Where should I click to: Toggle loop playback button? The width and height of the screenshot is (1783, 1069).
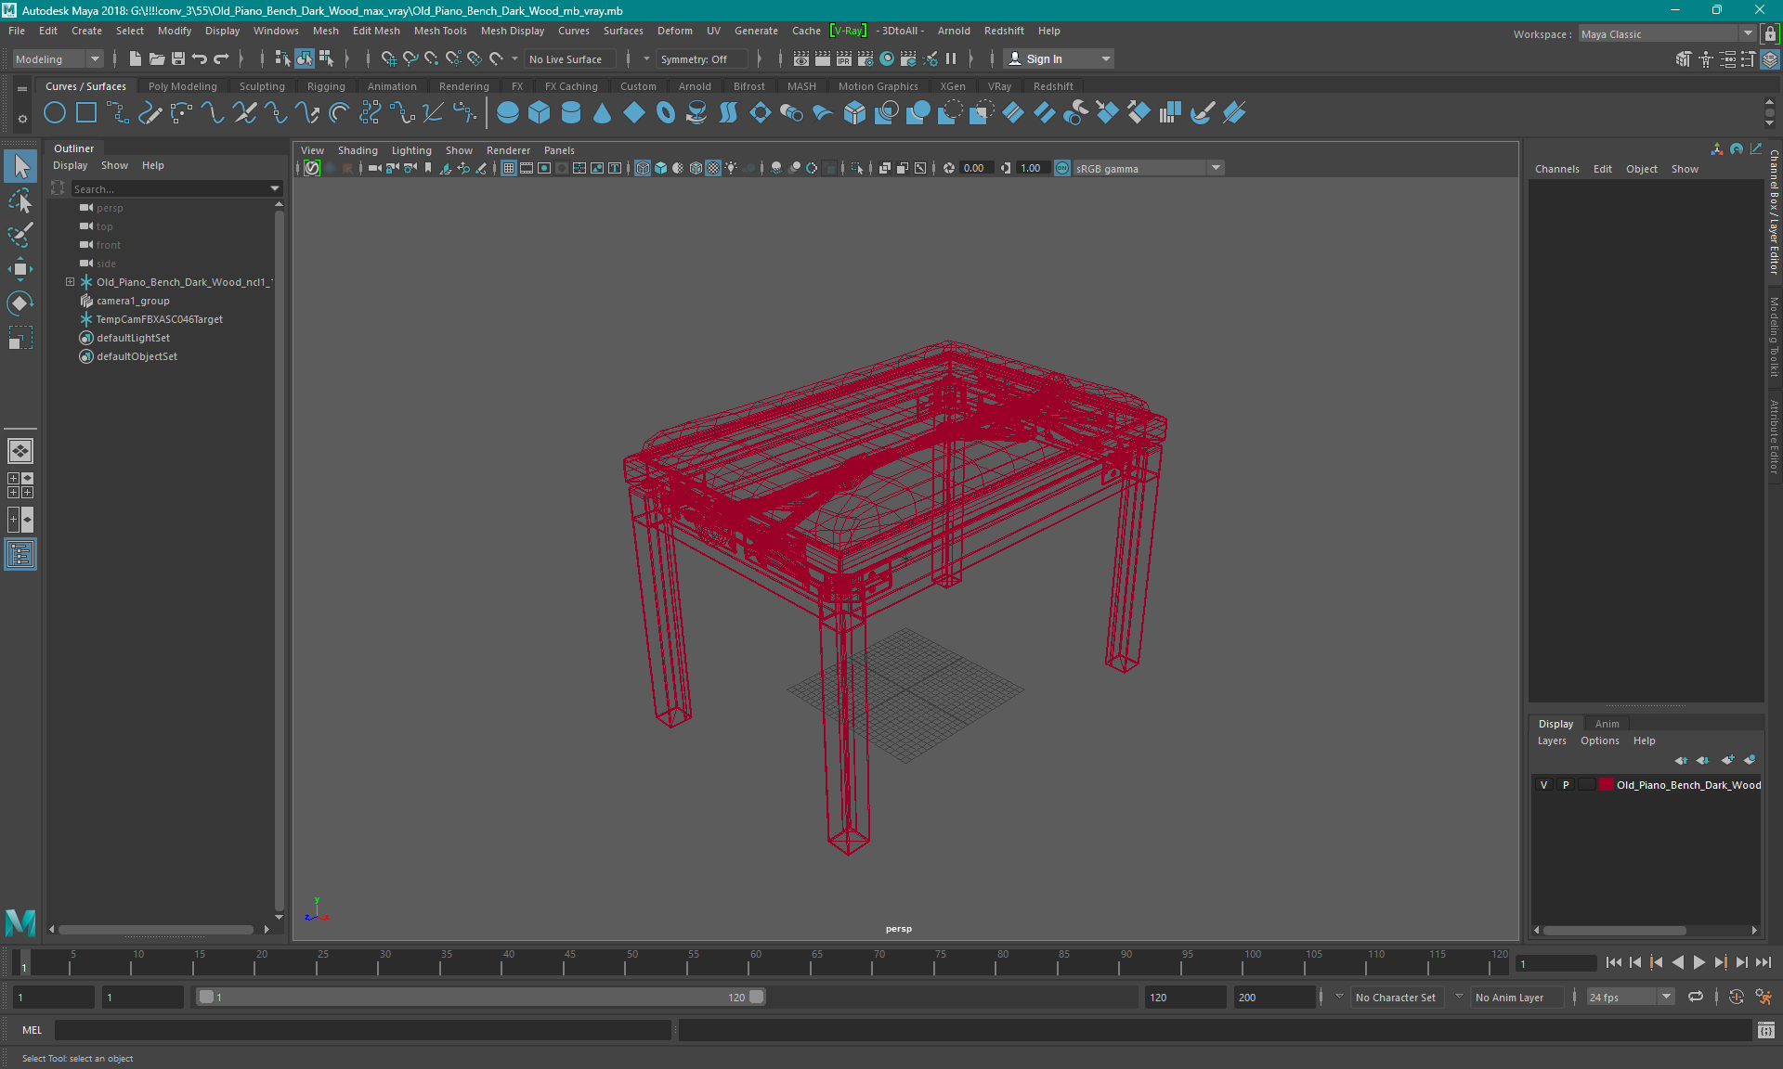tap(1696, 998)
